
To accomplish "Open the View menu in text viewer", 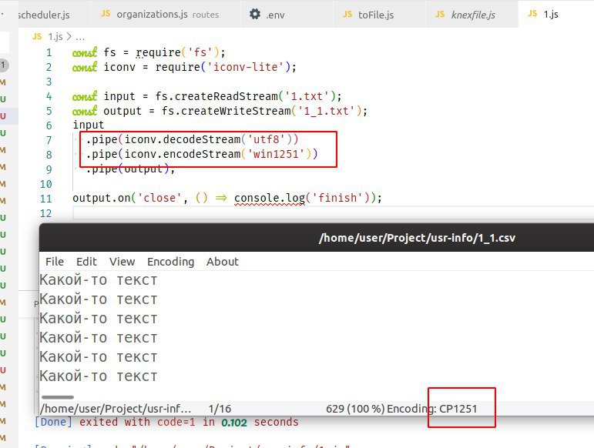I will coord(122,262).
